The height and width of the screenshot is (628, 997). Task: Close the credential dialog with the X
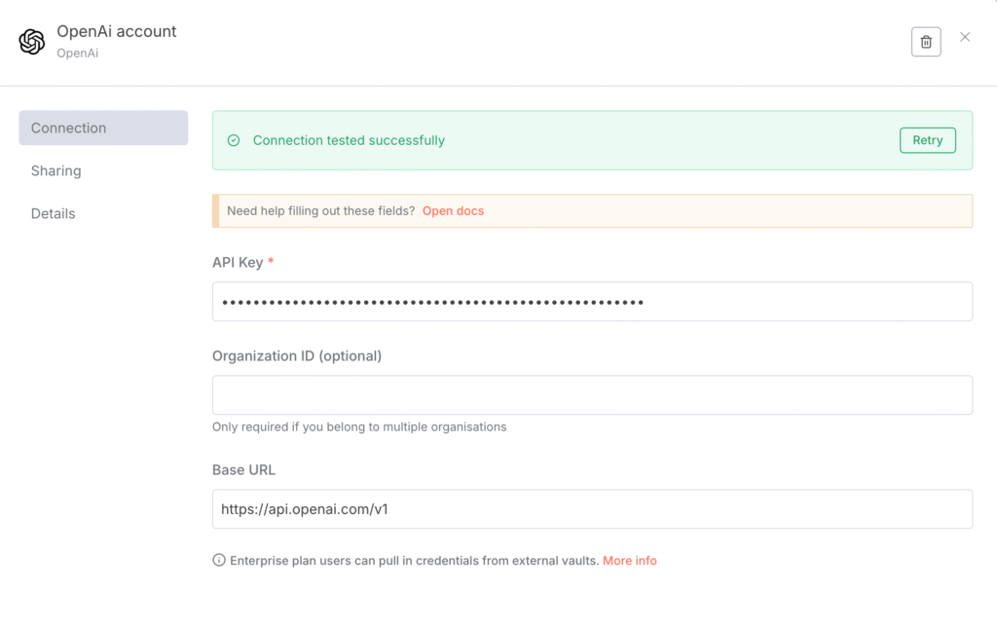[x=965, y=37]
